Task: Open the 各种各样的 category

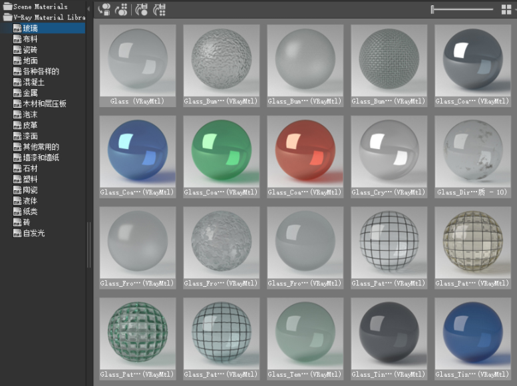Action: pos(37,71)
